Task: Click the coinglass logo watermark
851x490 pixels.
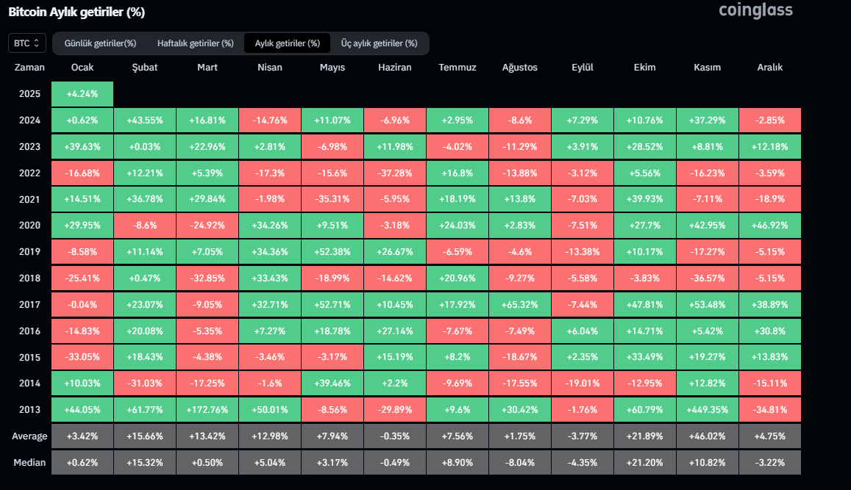Action: coord(755,10)
